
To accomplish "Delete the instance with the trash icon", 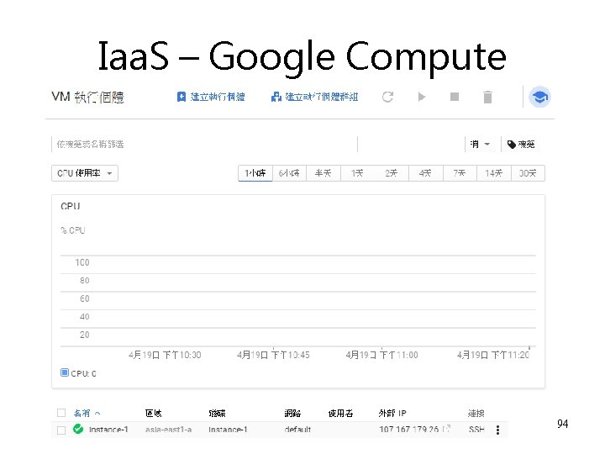I will pyautogui.click(x=487, y=97).
